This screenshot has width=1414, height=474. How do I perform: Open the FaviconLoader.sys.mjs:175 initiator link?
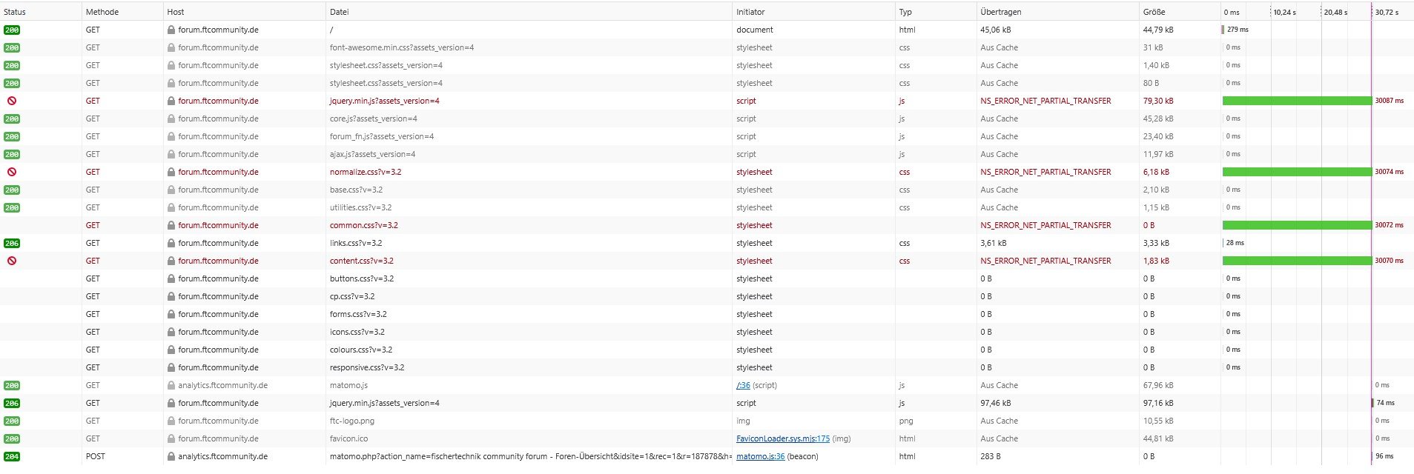(783, 438)
